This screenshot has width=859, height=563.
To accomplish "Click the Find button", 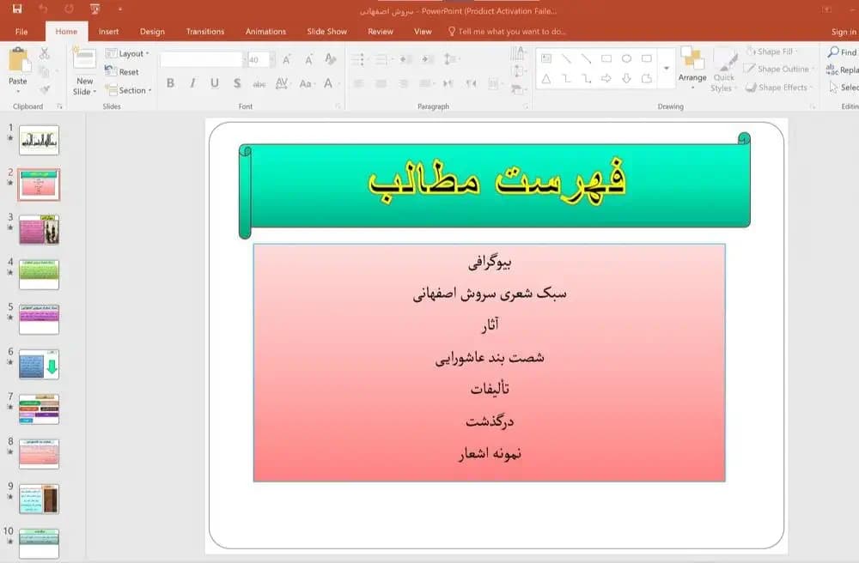I will coord(842,52).
